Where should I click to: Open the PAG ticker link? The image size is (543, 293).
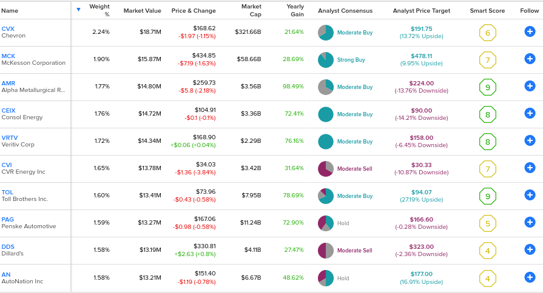pos(8,219)
